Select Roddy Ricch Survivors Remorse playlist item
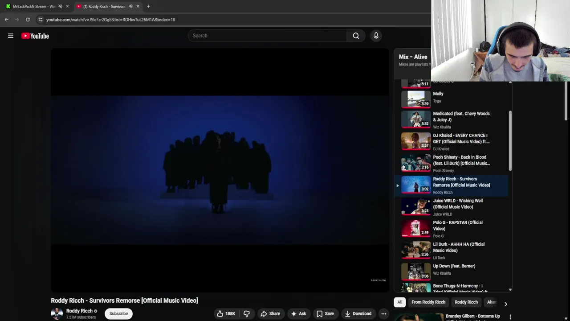Image resolution: width=570 pixels, height=321 pixels. click(x=452, y=185)
